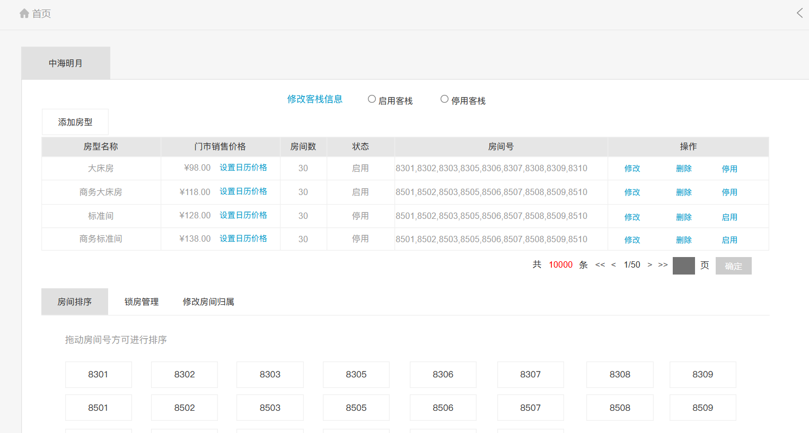Click the 添加房型 button
The width and height of the screenshot is (809, 433).
pyautogui.click(x=75, y=122)
